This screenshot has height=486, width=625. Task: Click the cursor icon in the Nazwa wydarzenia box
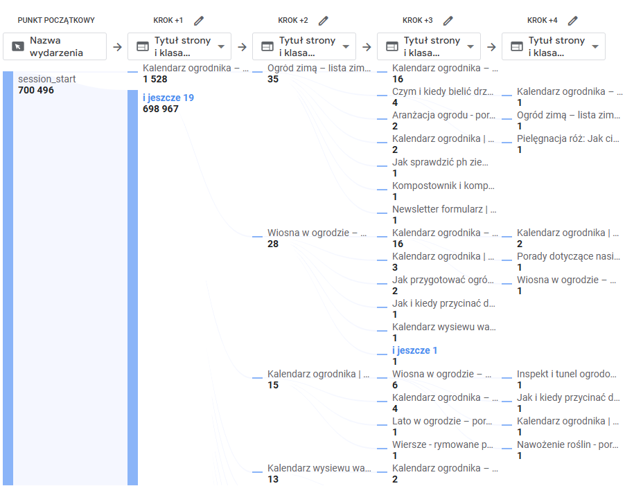(18, 46)
